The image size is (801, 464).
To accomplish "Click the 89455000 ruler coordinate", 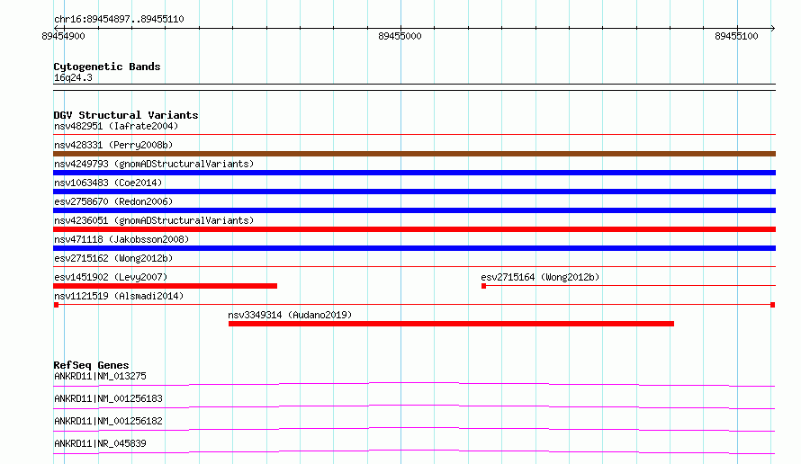I will tap(400, 36).
